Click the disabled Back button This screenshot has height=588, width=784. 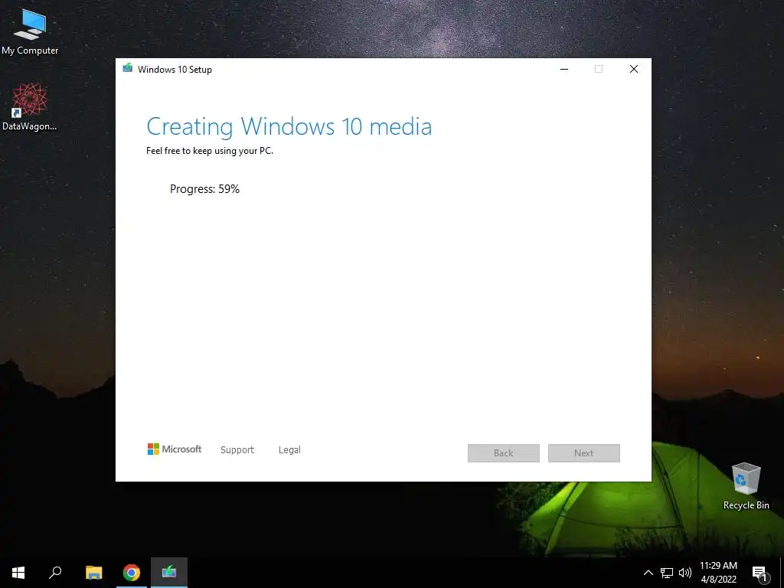[504, 453]
